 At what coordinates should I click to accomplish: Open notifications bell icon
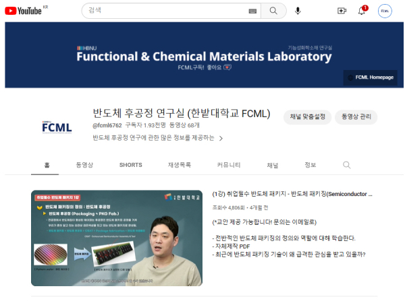click(362, 11)
